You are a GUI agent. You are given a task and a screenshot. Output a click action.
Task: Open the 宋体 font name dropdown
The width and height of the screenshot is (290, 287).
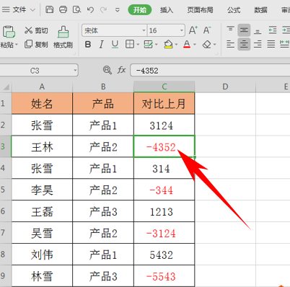click(x=144, y=30)
